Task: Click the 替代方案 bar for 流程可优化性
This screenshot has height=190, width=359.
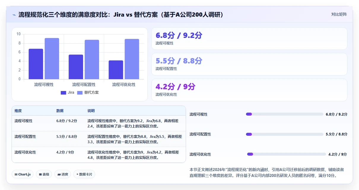Action: pyautogui.click(x=132, y=59)
